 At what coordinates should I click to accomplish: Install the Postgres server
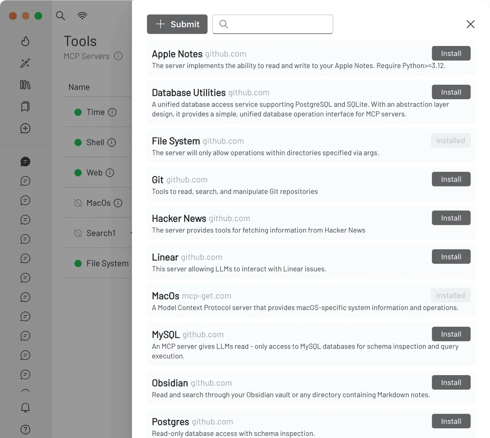pyautogui.click(x=451, y=421)
